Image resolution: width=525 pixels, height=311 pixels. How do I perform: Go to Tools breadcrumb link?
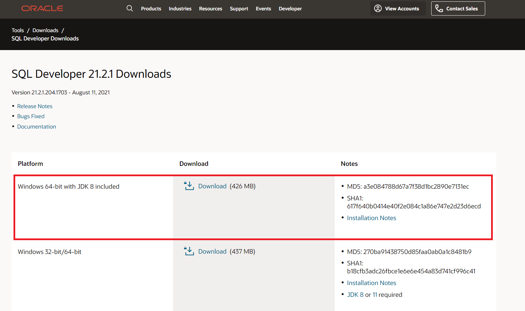coord(18,30)
